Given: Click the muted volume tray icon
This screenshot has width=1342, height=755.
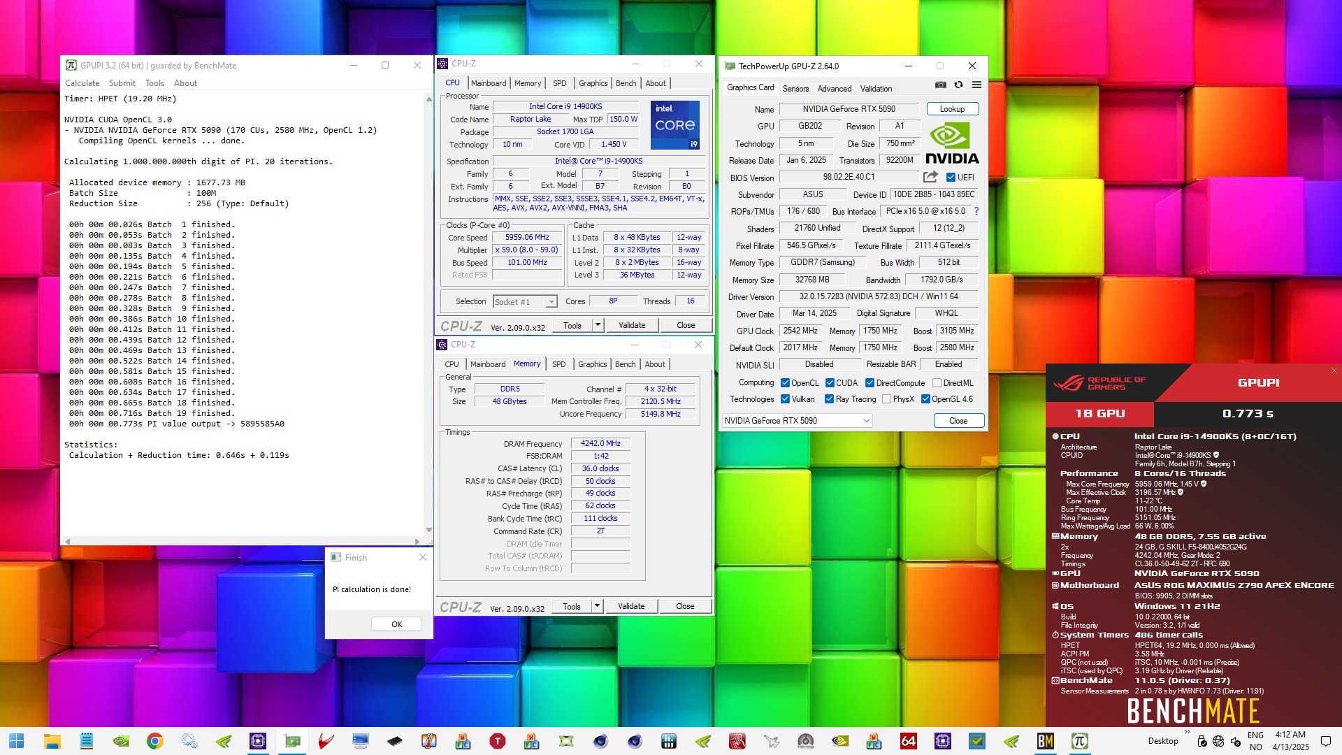Looking at the screenshot, I should pyautogui.click(x=1235, y=741).
